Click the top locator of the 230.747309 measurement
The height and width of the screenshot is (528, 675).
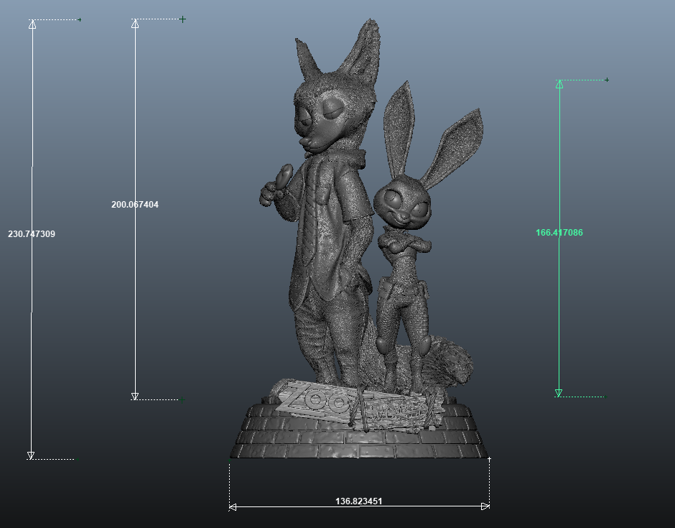(31, 22)
